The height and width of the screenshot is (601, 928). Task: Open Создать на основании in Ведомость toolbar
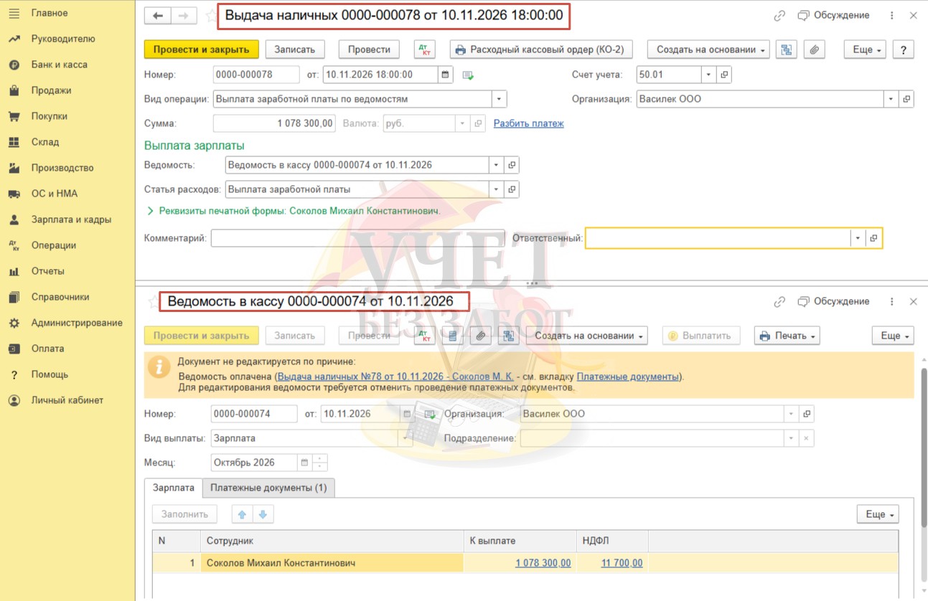pyautogui.click(x=586, y=336)
